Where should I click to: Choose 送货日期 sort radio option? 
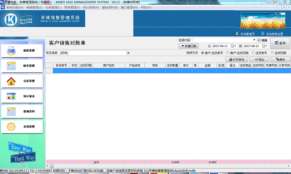tap(272, 53)
